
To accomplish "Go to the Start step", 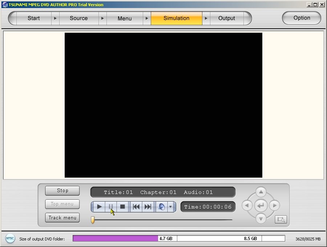I will click(x=33, y=18).
